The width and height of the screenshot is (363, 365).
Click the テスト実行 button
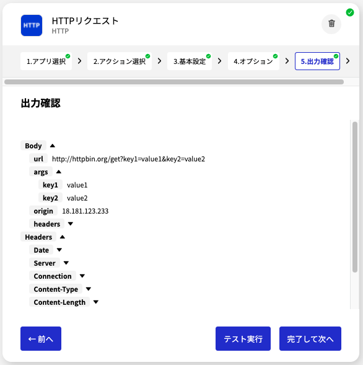[x=243, y=338]
